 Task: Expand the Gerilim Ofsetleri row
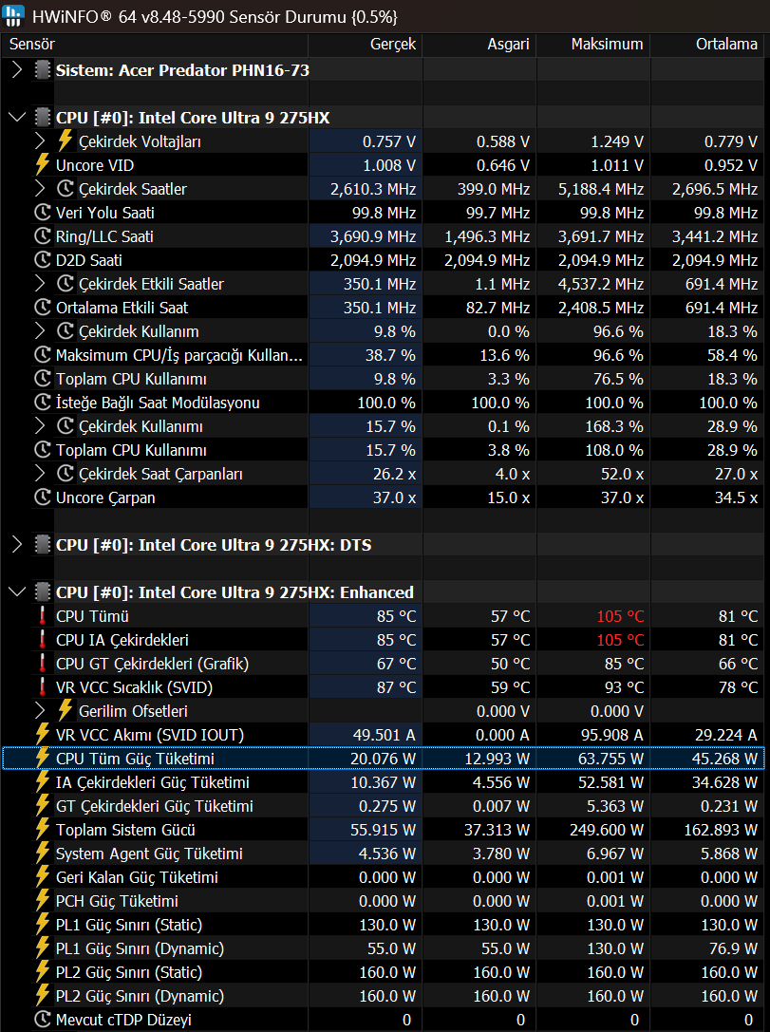coord(40,711)
